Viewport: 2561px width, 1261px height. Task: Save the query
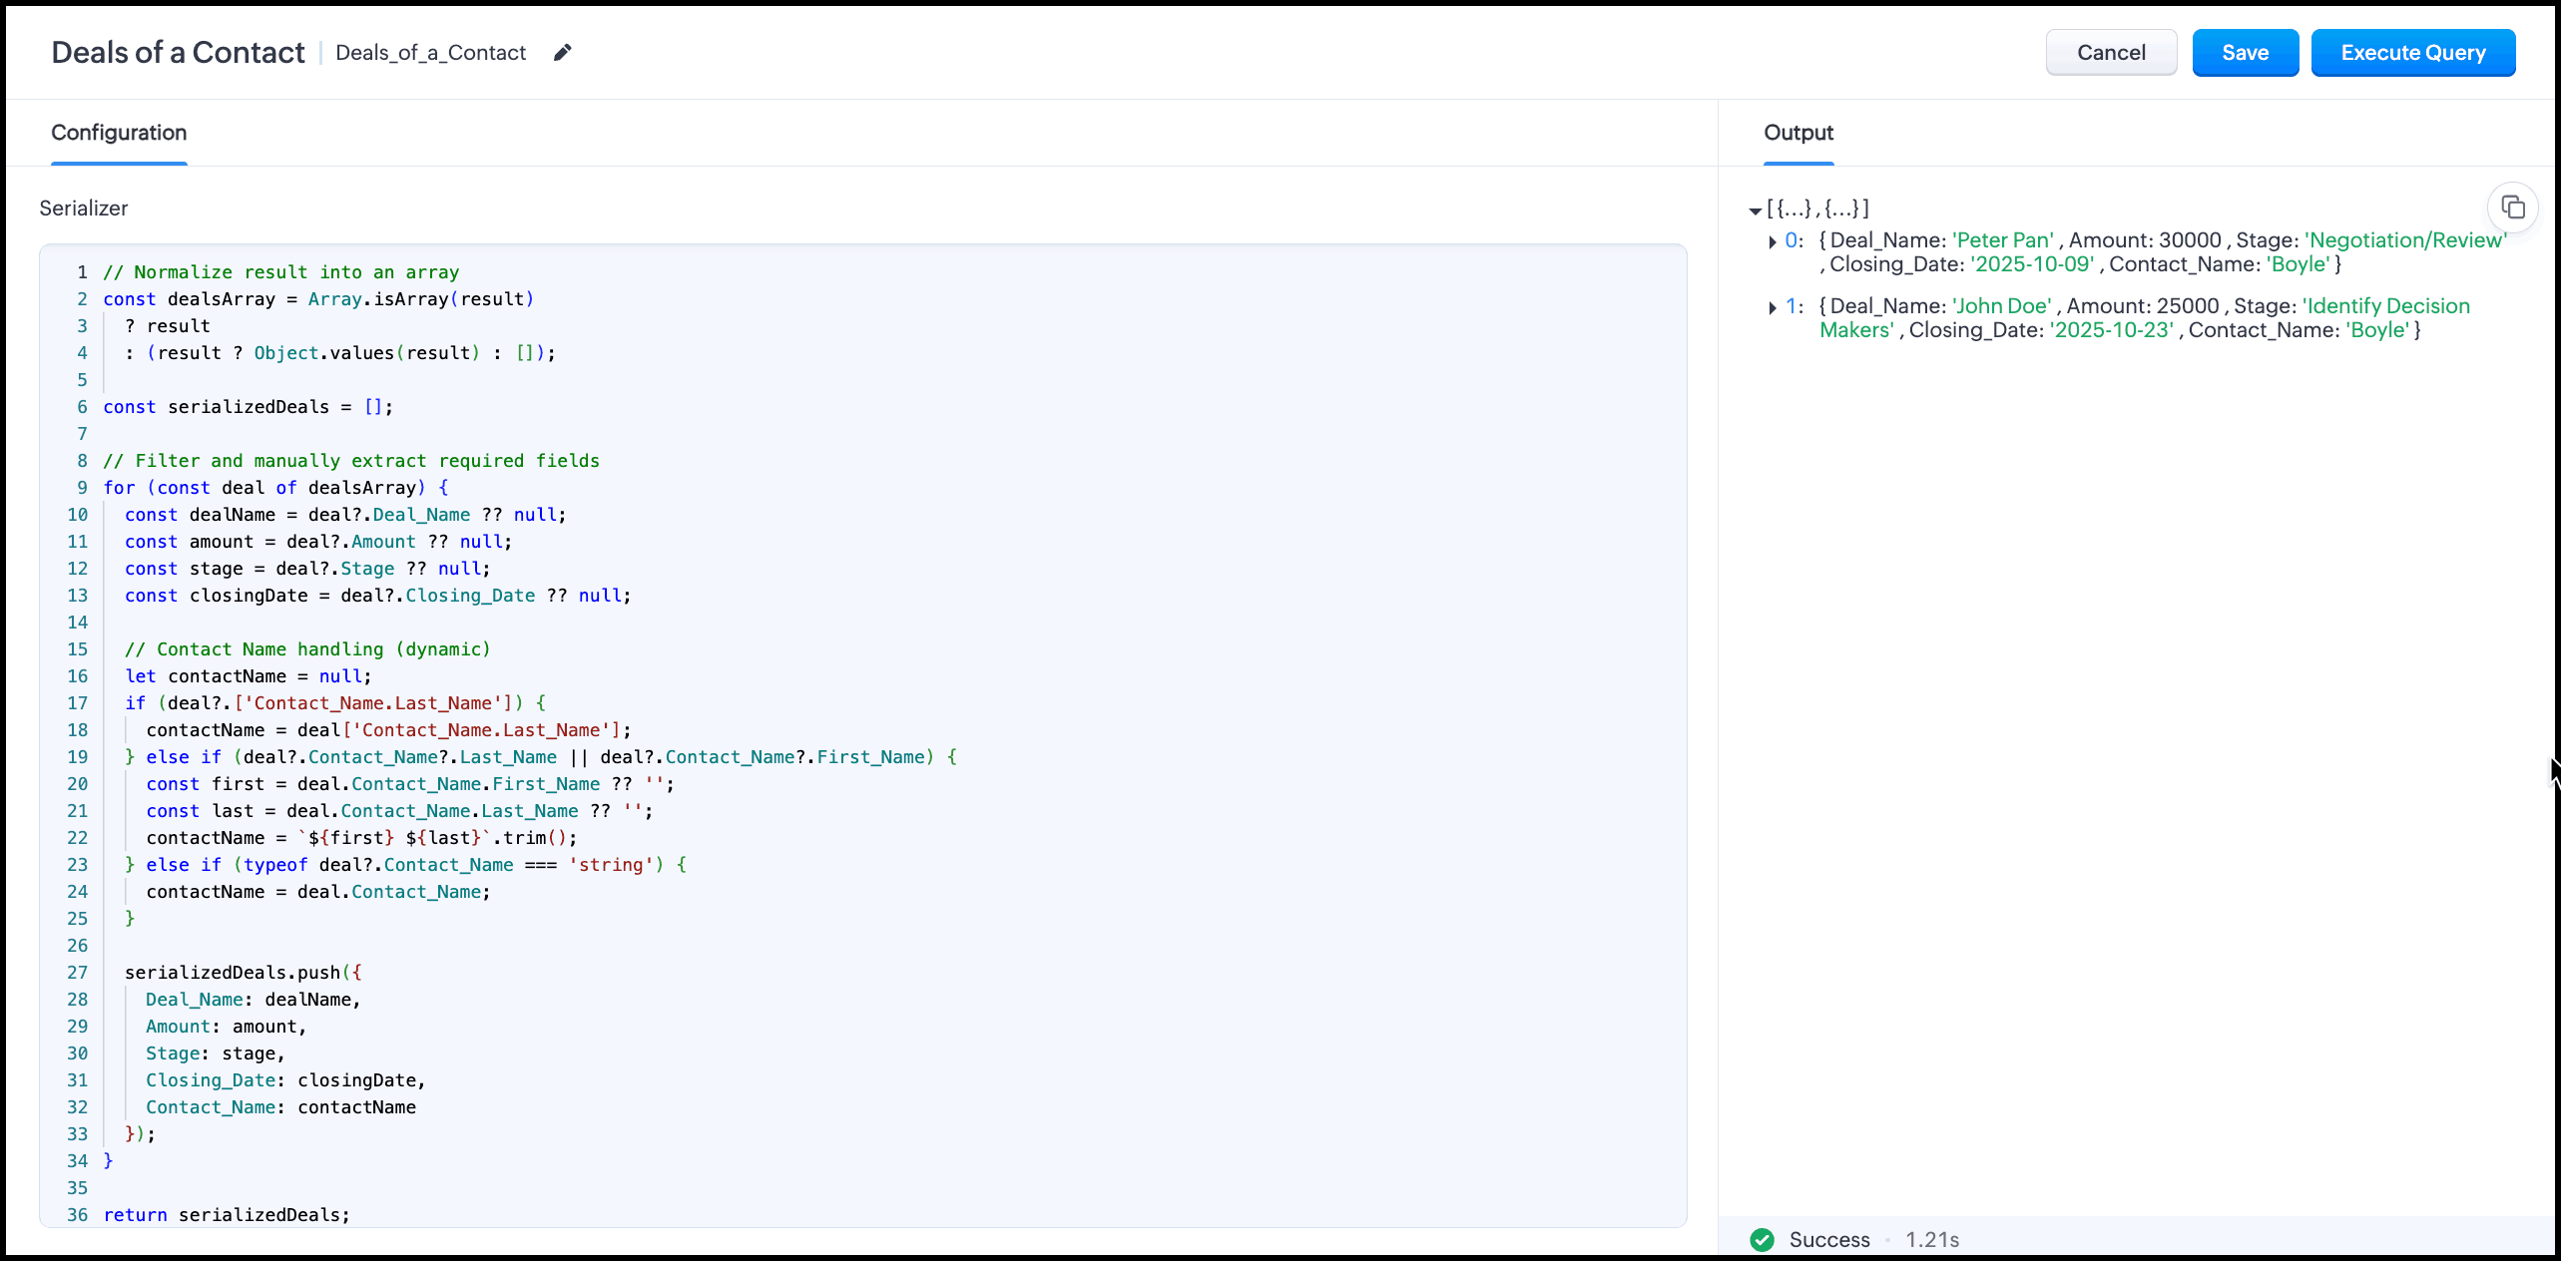[2245, 53]
